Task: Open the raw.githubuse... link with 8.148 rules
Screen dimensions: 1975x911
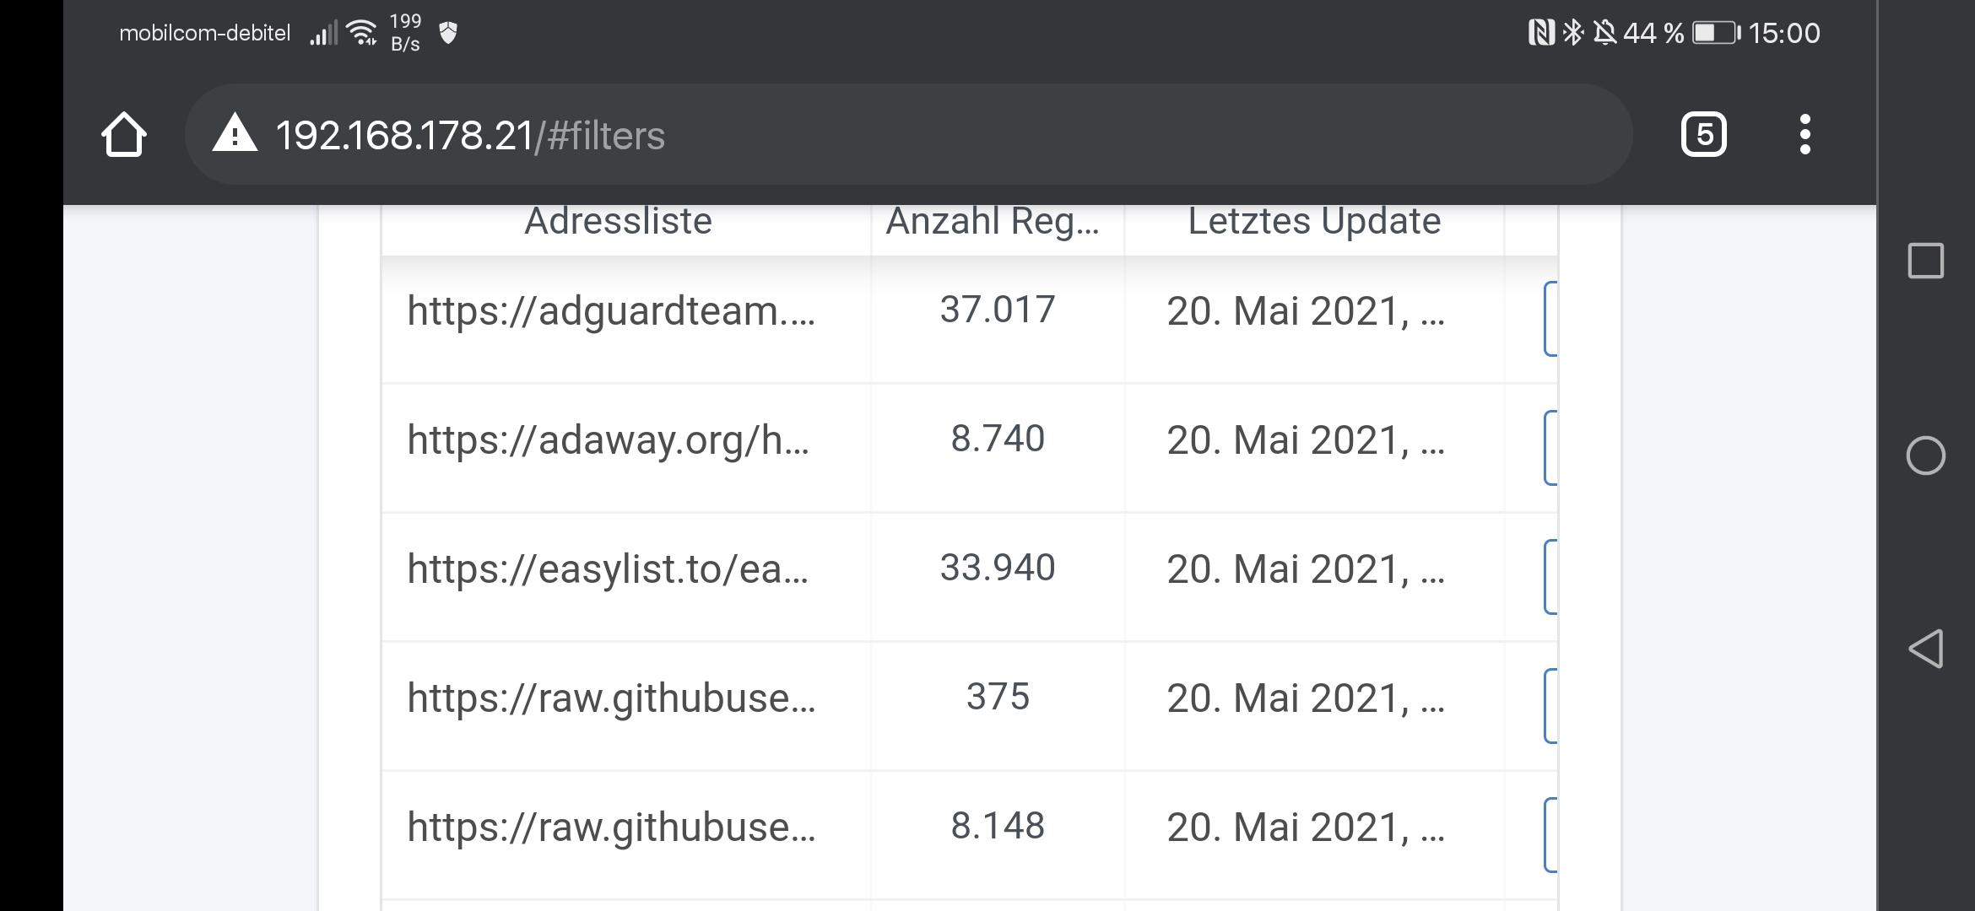Action: [x=611, y=827]
